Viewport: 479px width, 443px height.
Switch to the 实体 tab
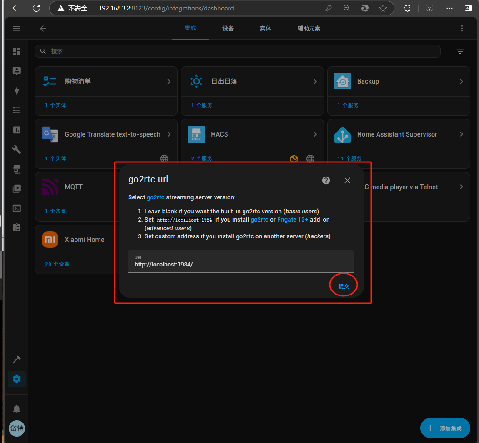[x=266, y=29]
